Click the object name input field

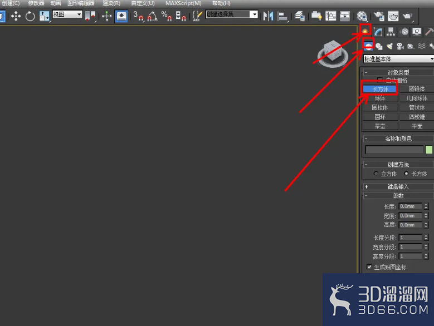[394, 150]
